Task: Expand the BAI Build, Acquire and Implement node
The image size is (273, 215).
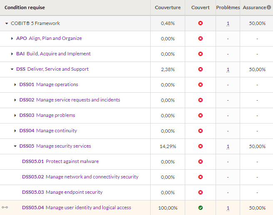Action: coord(12,54)
